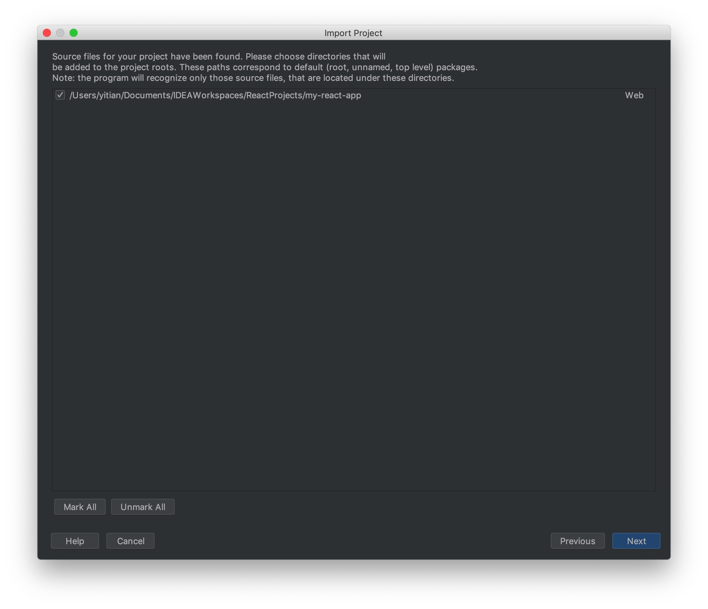Click the green zoom window button
708x609 pixels.
[74, 33]
